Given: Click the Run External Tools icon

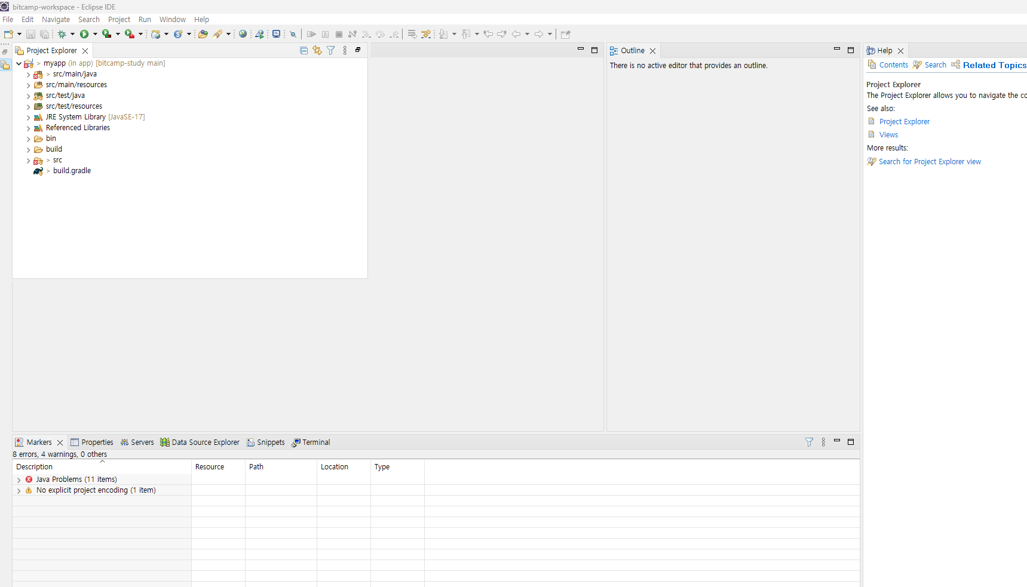Looking at the screenshot, I should coord(130,34).
